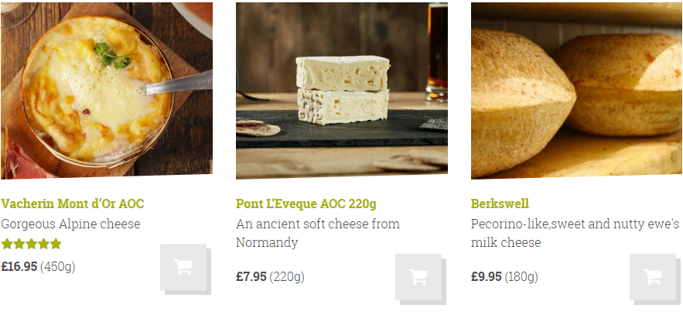
Task: Select the £9.95 price
Action: (x=486, y=276)
